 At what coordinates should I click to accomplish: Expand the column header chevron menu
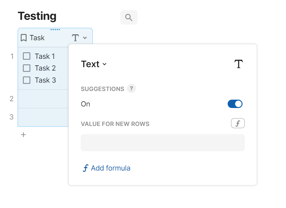pos(85,38)
